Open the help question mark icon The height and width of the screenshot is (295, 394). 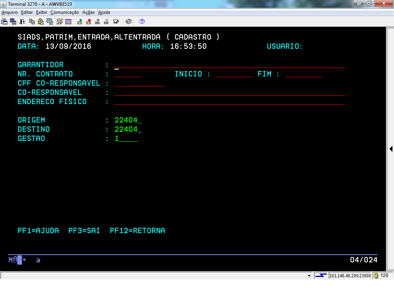pos(142,22)
